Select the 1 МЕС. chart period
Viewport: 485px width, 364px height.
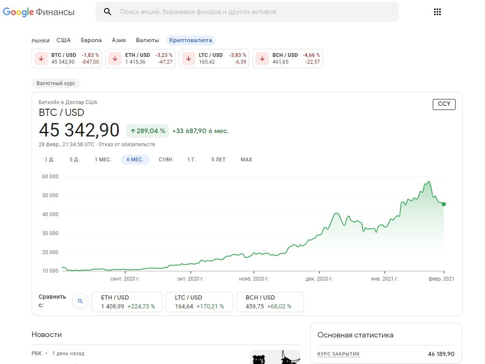[x=103, y=160]
